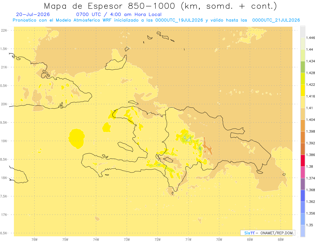Click the '1.5N' latitude tick label
Viewport: 315px width, 243px height.
(x=4, y=49)
